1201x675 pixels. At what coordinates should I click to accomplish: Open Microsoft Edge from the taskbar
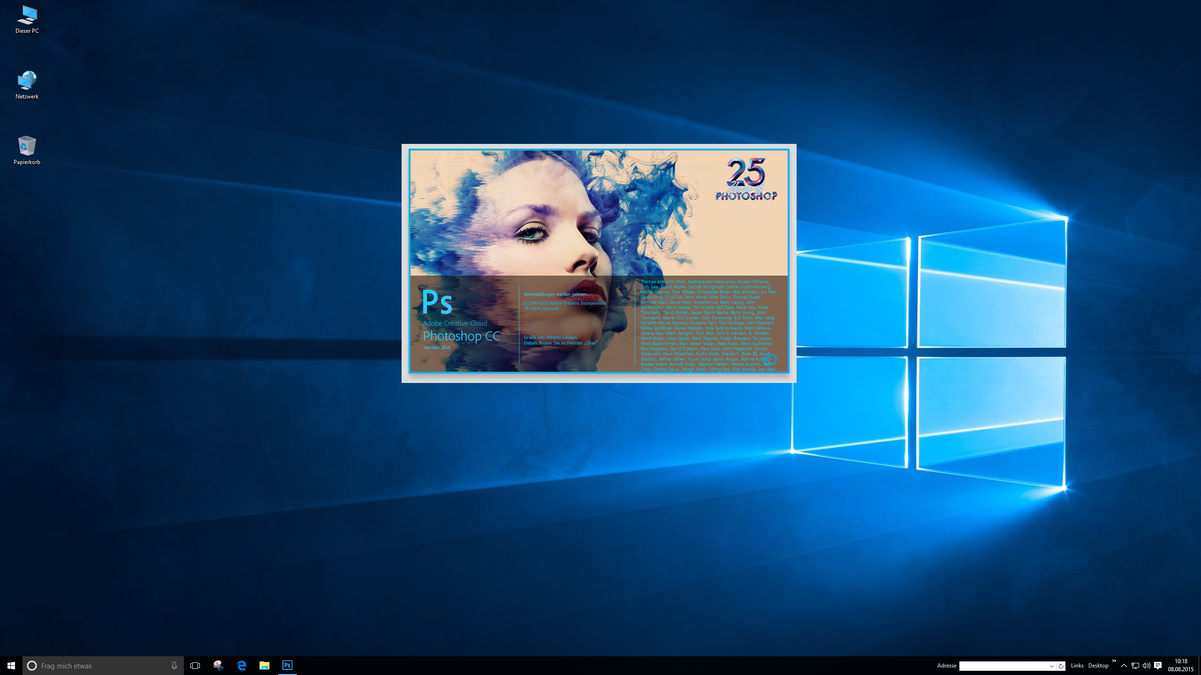pos(242,666)
